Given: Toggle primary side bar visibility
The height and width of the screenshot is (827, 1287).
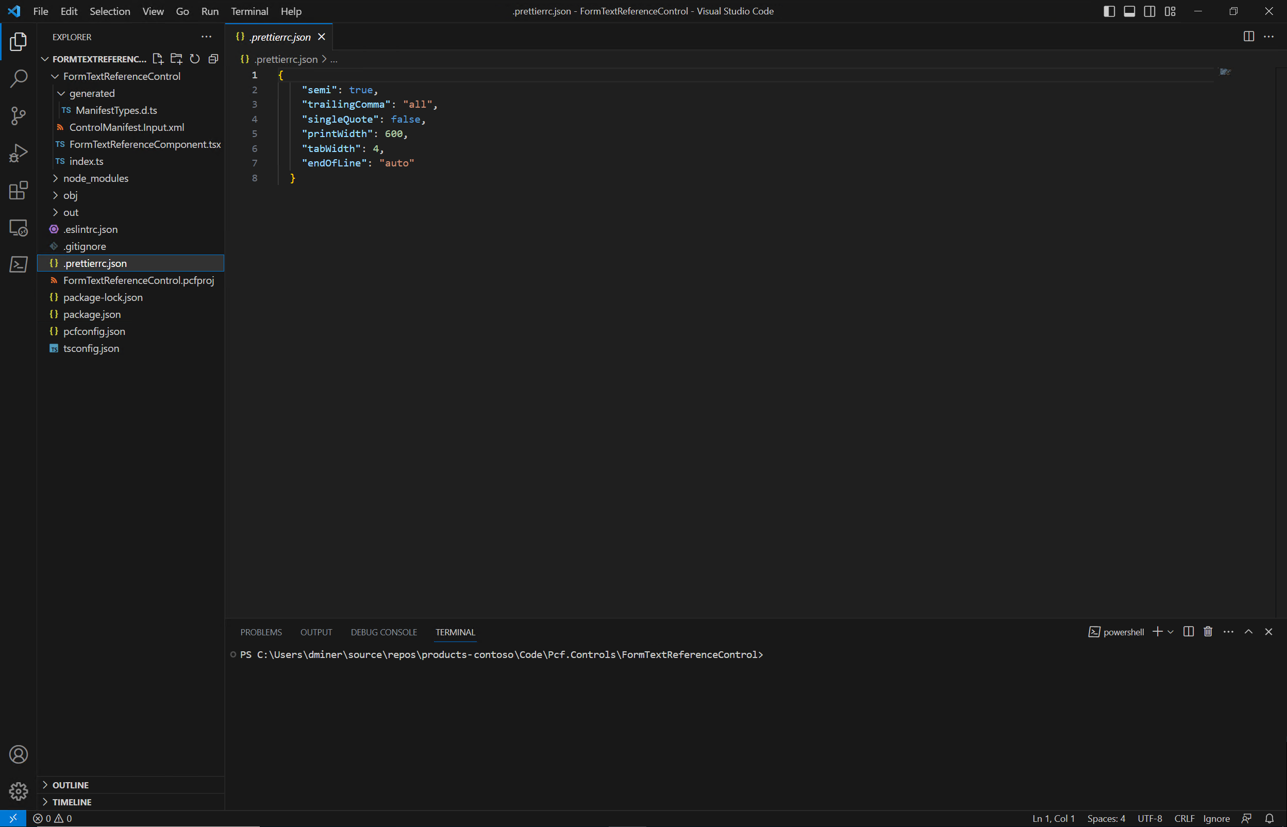Looking at the screenshot, I should pos(1109,11).
